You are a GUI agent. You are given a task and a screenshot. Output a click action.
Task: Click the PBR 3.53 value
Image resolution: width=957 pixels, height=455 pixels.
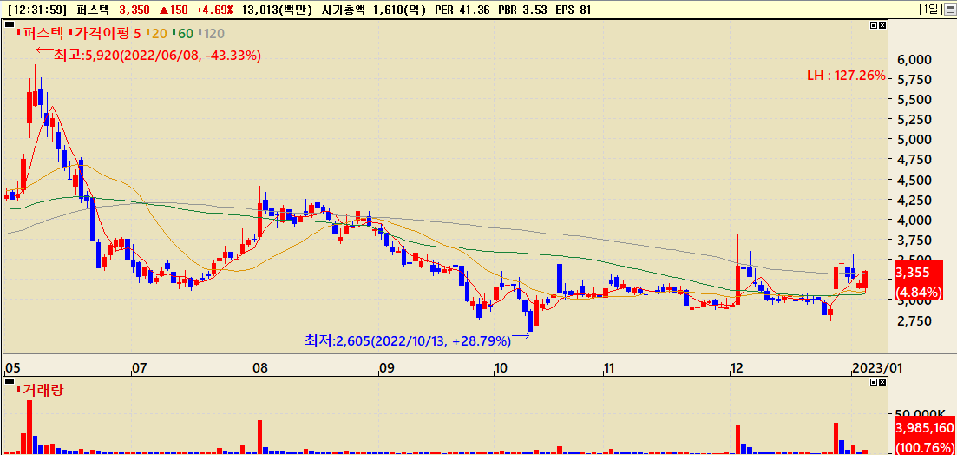tap(521, 10)
